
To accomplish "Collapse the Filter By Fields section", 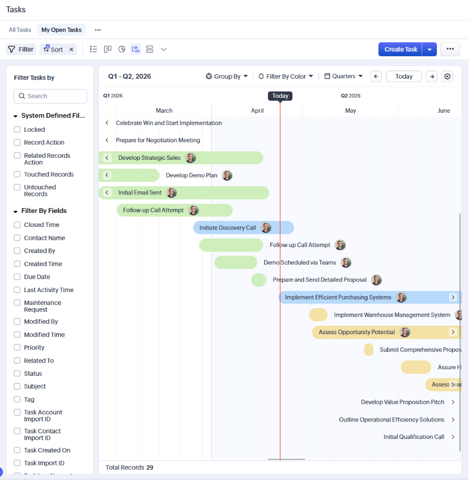I will point(16,211).
